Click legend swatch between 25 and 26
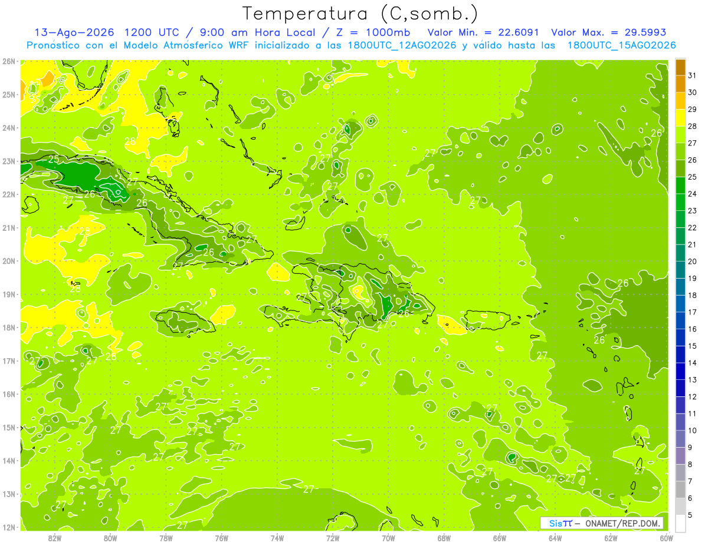 pyautogui.click(x=680, y=168)
